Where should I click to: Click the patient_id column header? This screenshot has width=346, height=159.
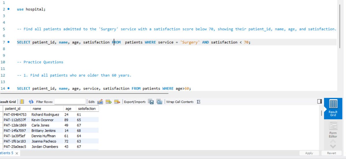pyautogui.click(x=17, y=109)
